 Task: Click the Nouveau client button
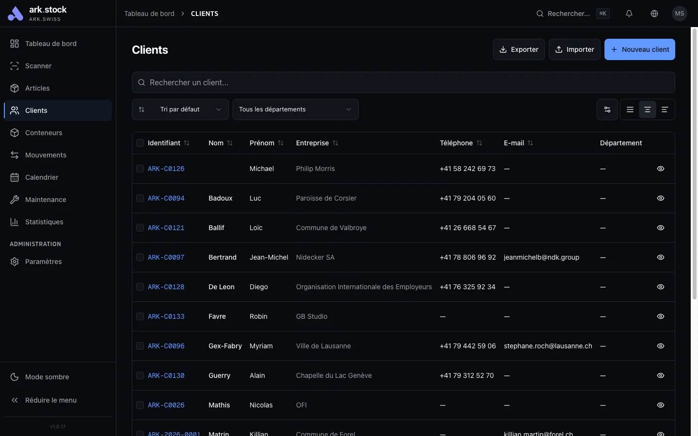click(x=639, y=49)
